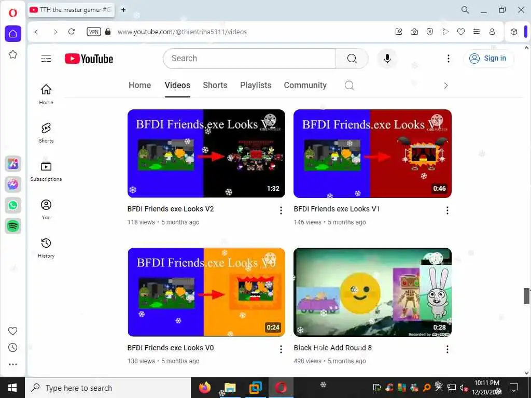Click the taskbar Type here to search box
The height and width of the screenshot is (398, 531).
(x=108, y=388)
